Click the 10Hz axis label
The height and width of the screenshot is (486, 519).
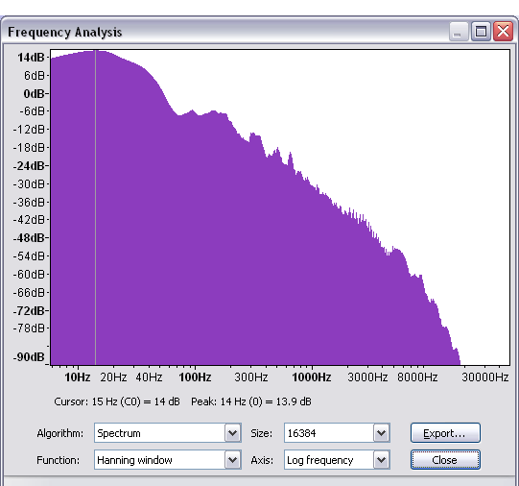tap(78, 377)
